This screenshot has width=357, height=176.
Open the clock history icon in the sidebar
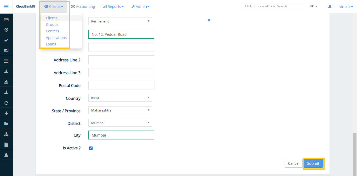[6, 29]
